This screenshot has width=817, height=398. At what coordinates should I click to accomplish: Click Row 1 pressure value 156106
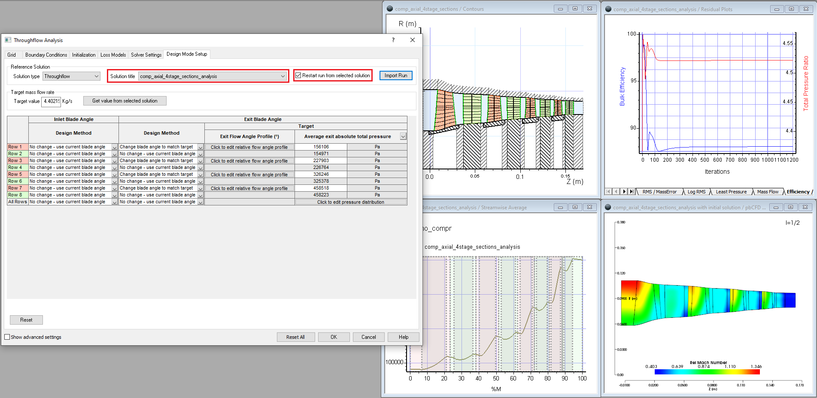[x=321, y=147]
